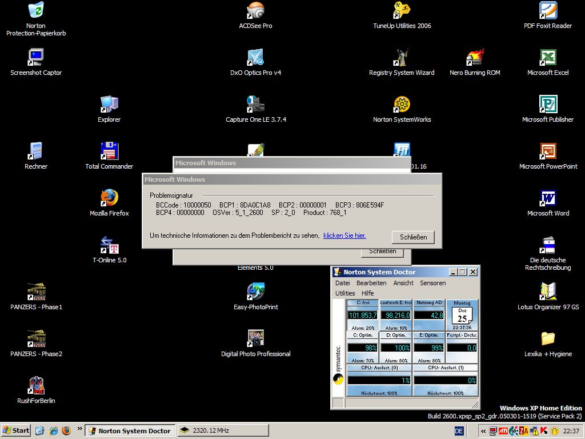The width and height of the screenshot is (585, 439).
Task: Click the Montag Dez 25 date sensor
Action: pyautogui.click(x=462, y=315)
